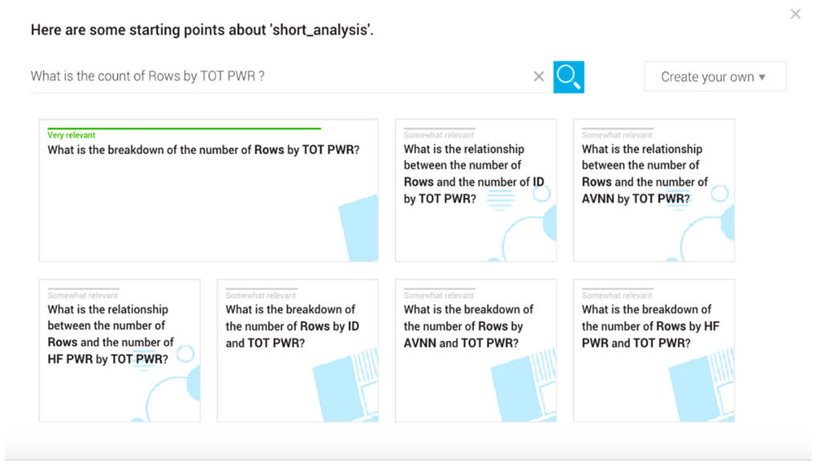Click the chart graphic on the very relevant card
The height and width of the screenshot is (468, 821).
[x=359, y=230]
